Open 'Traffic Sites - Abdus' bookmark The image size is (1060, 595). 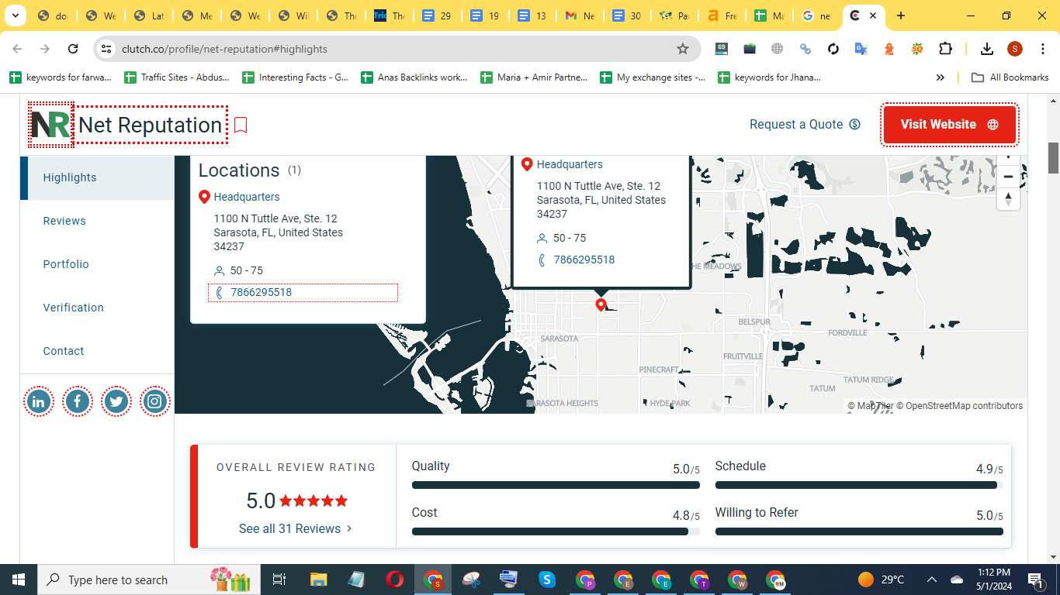point(177,77)
